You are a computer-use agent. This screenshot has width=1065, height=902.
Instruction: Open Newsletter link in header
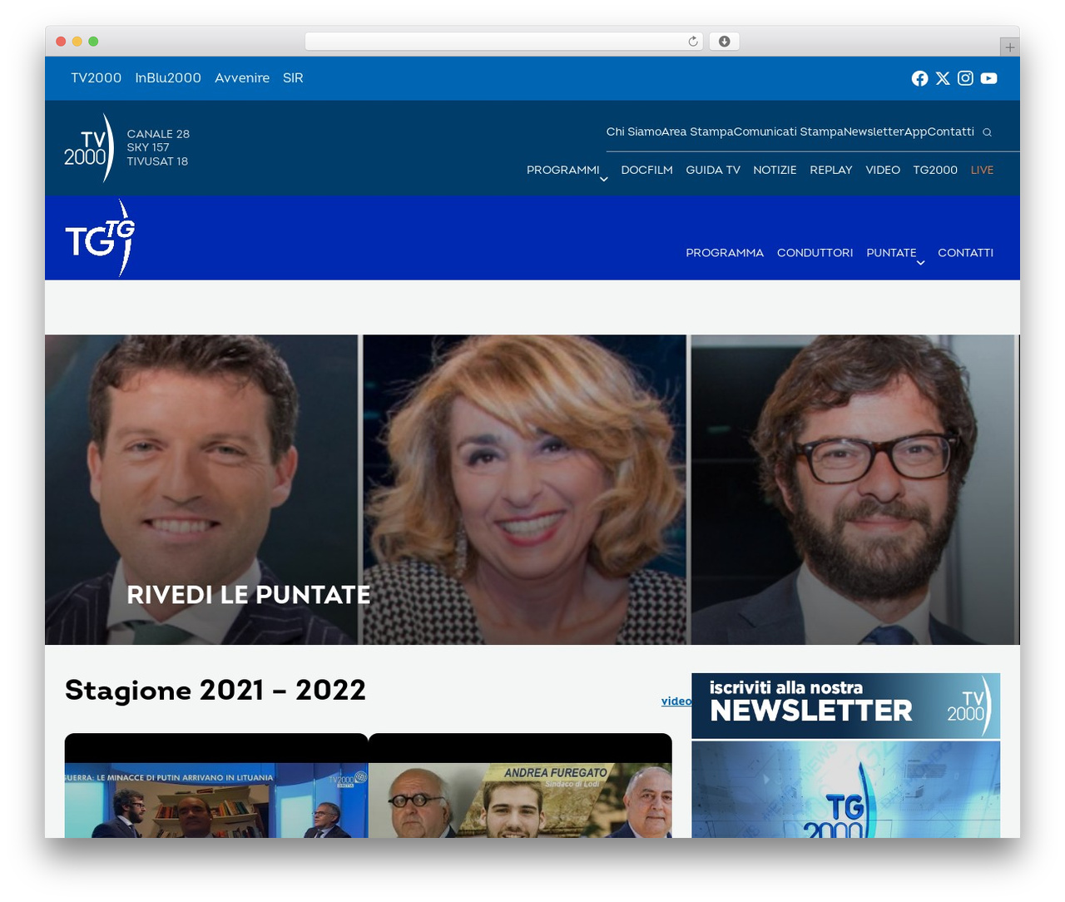tap(874, 131)
